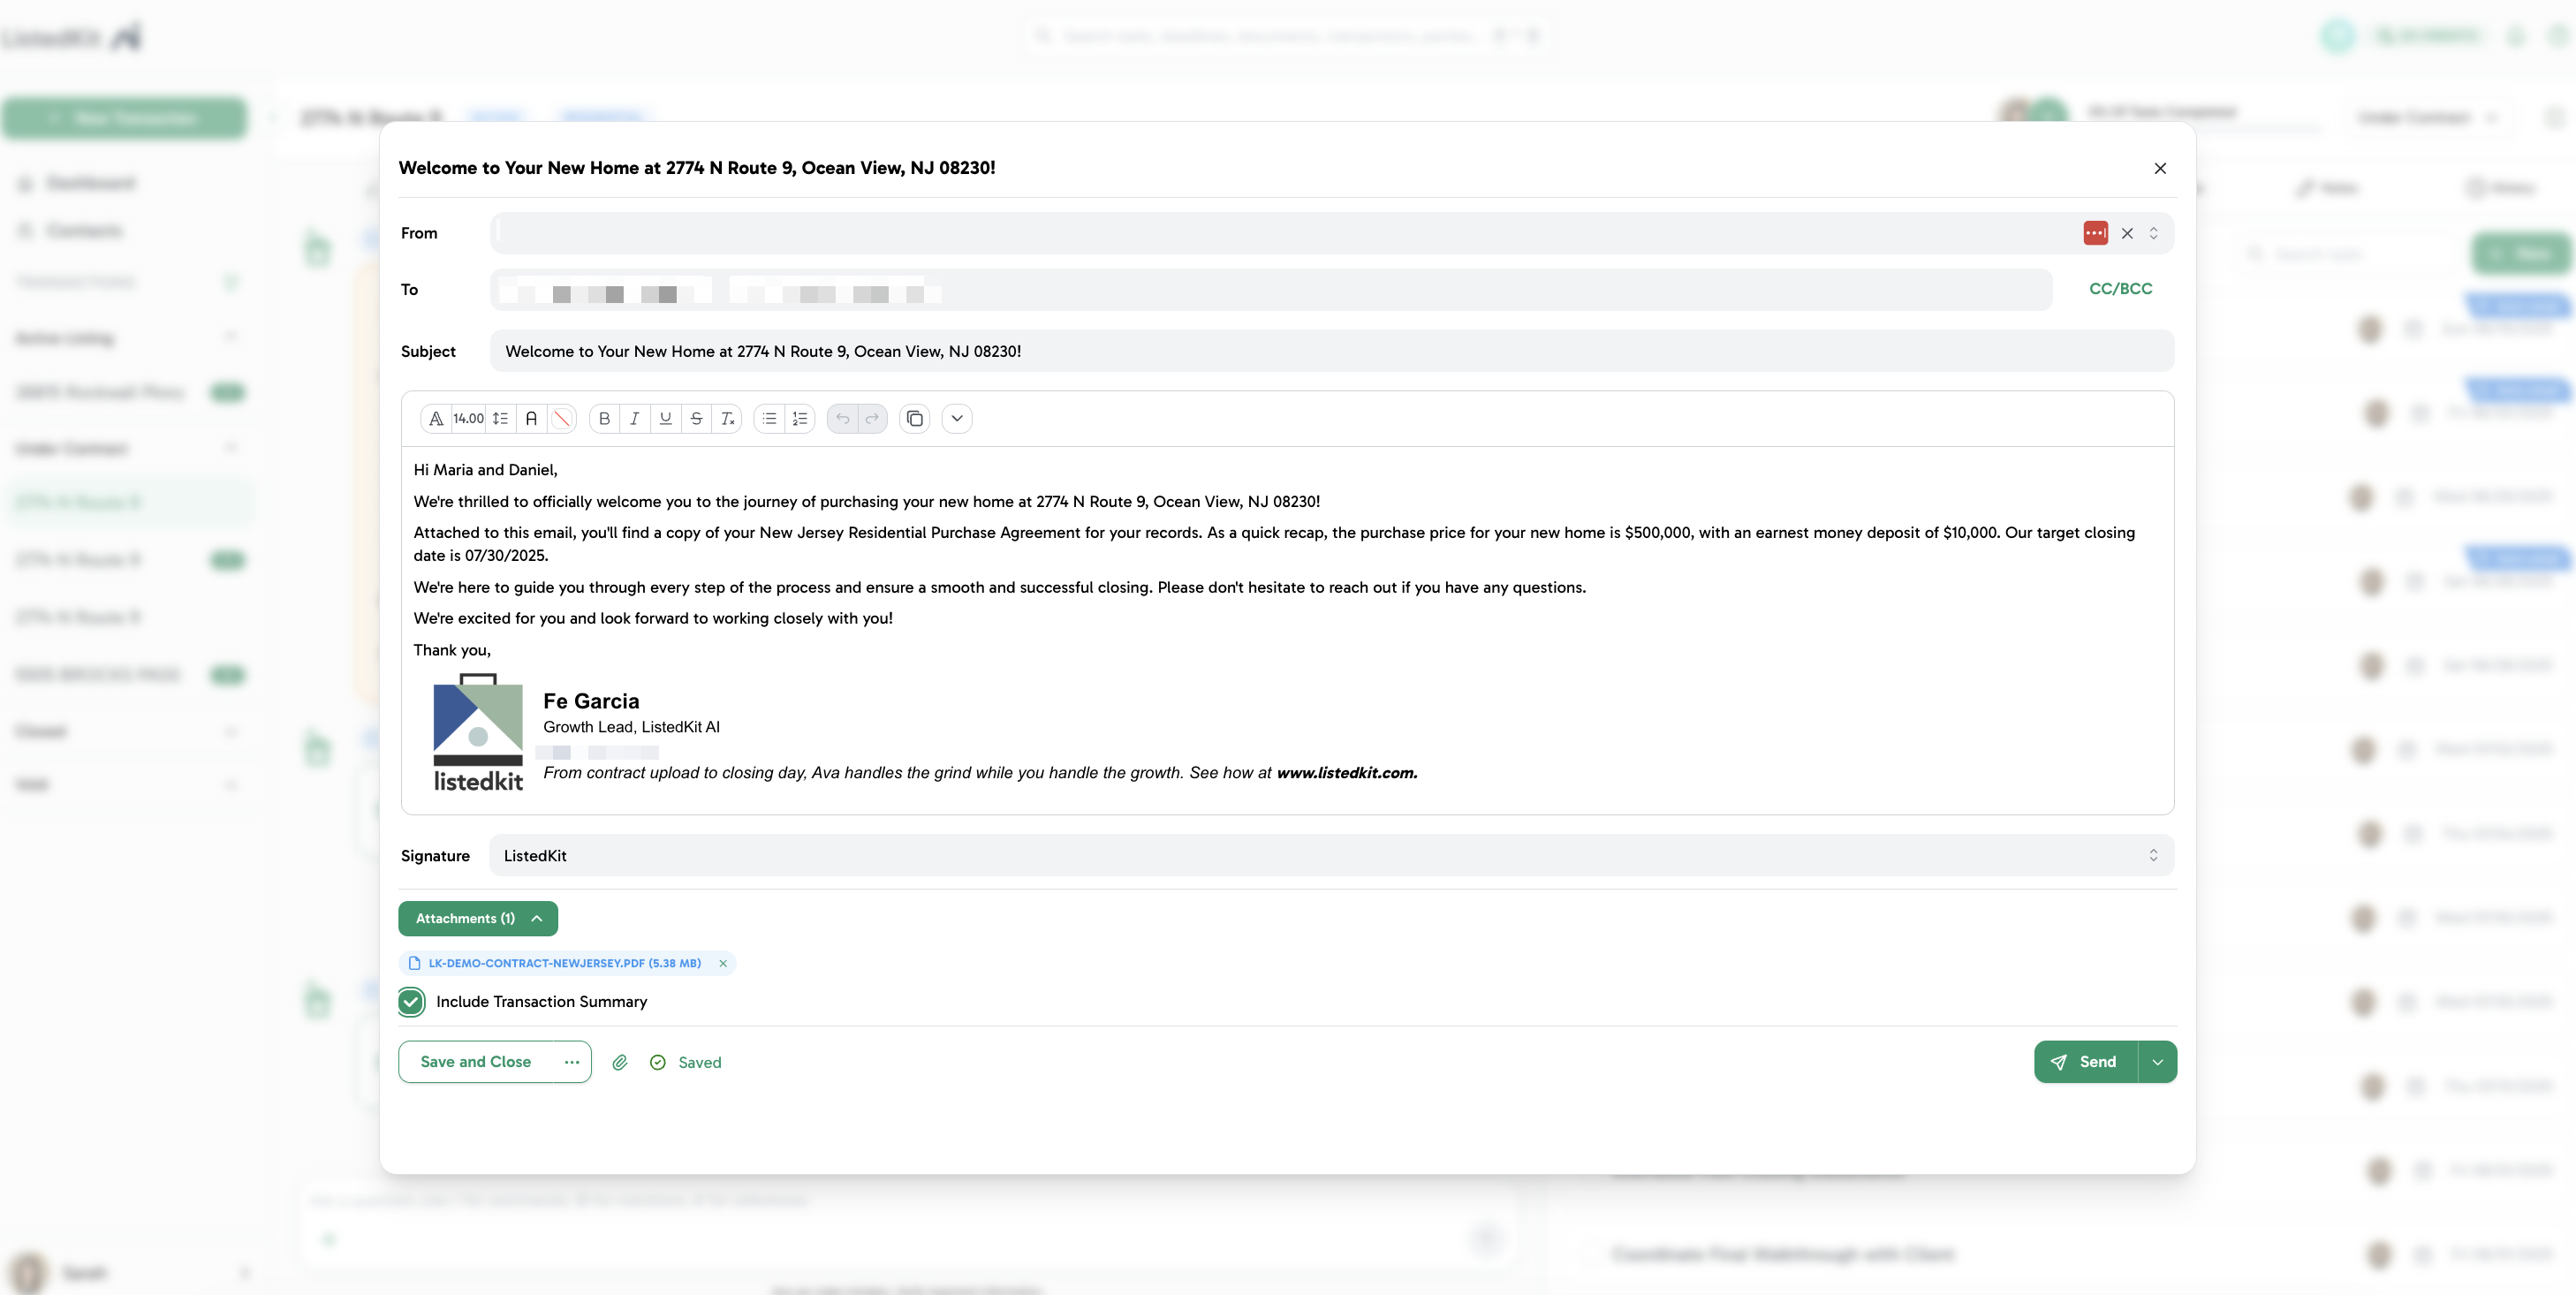Click Save and Close
The image size is (2576, 1295).
click(x=475, y=1062)
